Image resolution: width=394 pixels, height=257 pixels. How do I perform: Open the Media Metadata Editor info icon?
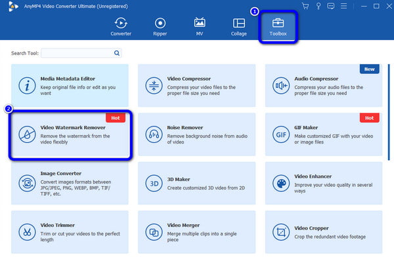[27, 86]
